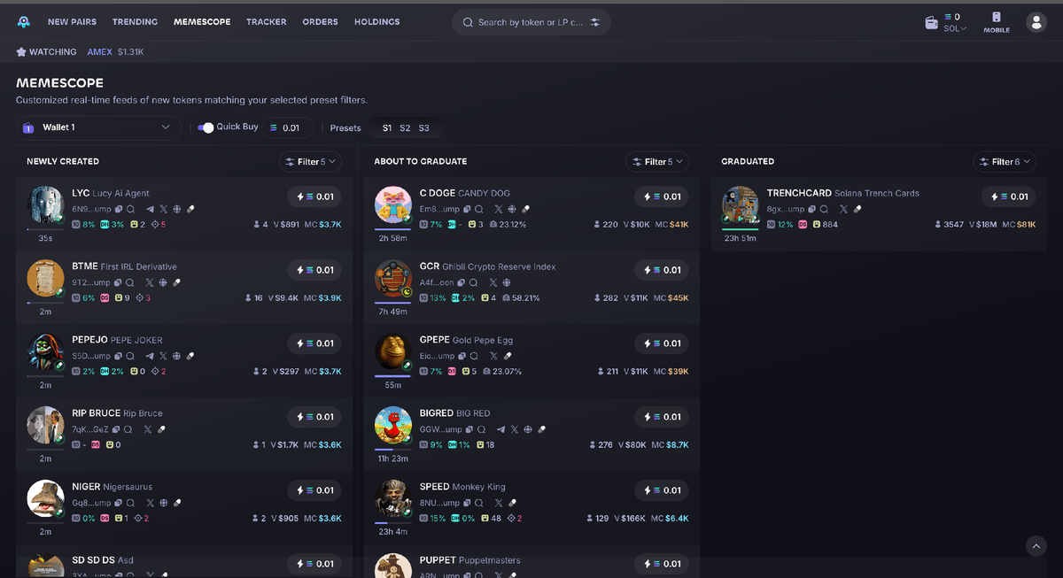
Task: Click the star icon beside WATCHING
Action: 21,52
